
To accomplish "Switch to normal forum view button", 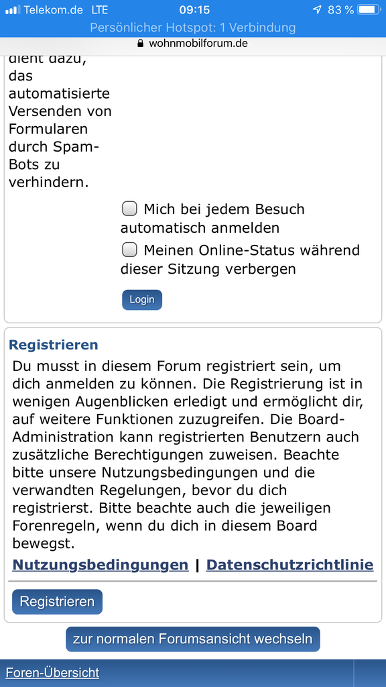I will coord(193,639).
